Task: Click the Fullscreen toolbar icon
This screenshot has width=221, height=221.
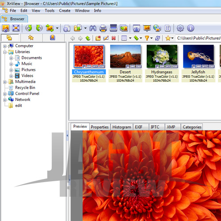Action: pyautogui.click(x=16, y=28)
